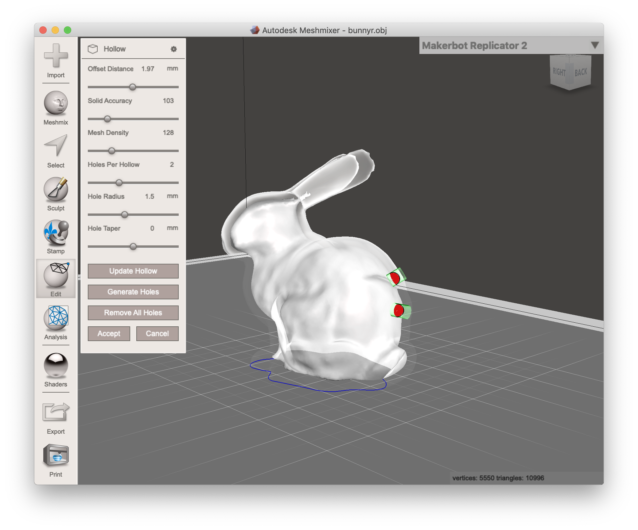This screenshot has width=638, height=530.
Task: Click the Import plus icon
Action: pyautogui.click(x=56, y=56)
